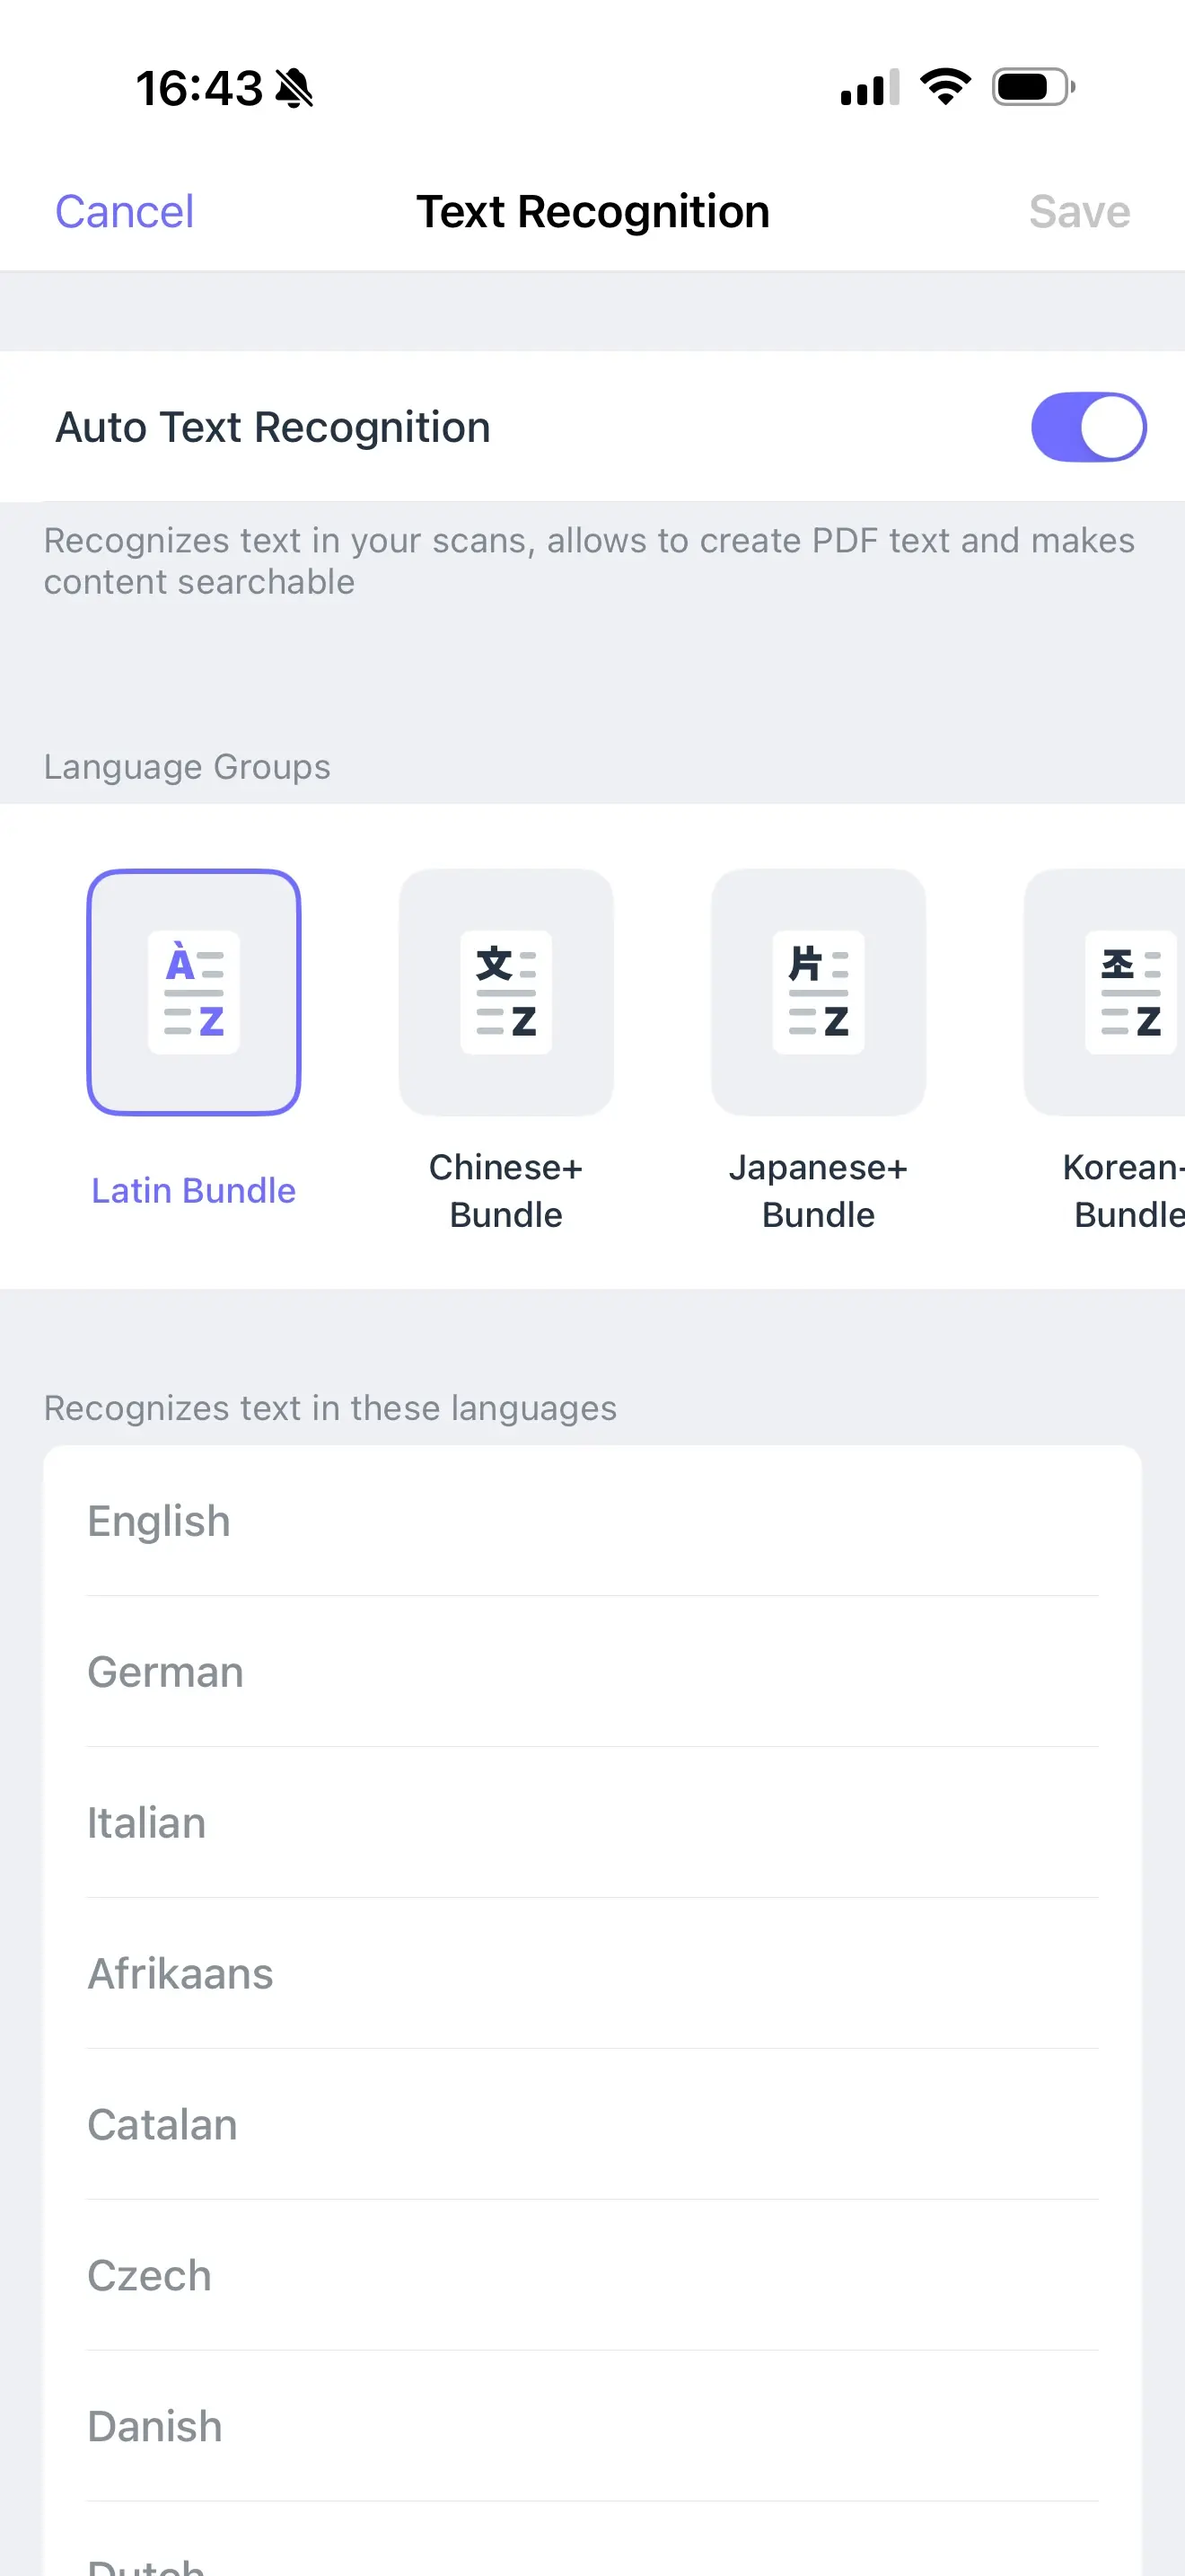Tap the Danish language row
1185x2576 pixels.
coord(592,2427)
